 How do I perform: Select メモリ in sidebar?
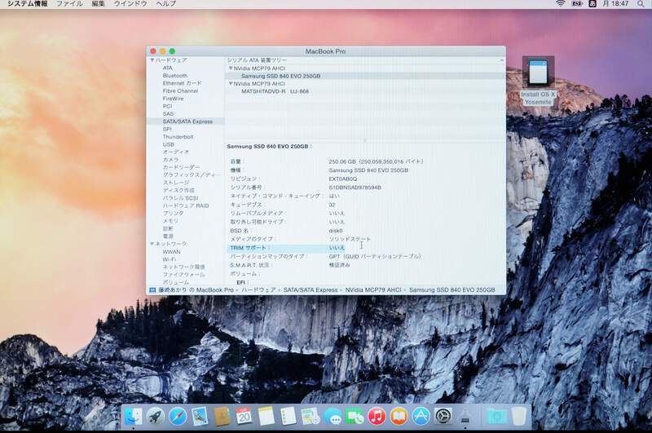[x=170, y=221]
